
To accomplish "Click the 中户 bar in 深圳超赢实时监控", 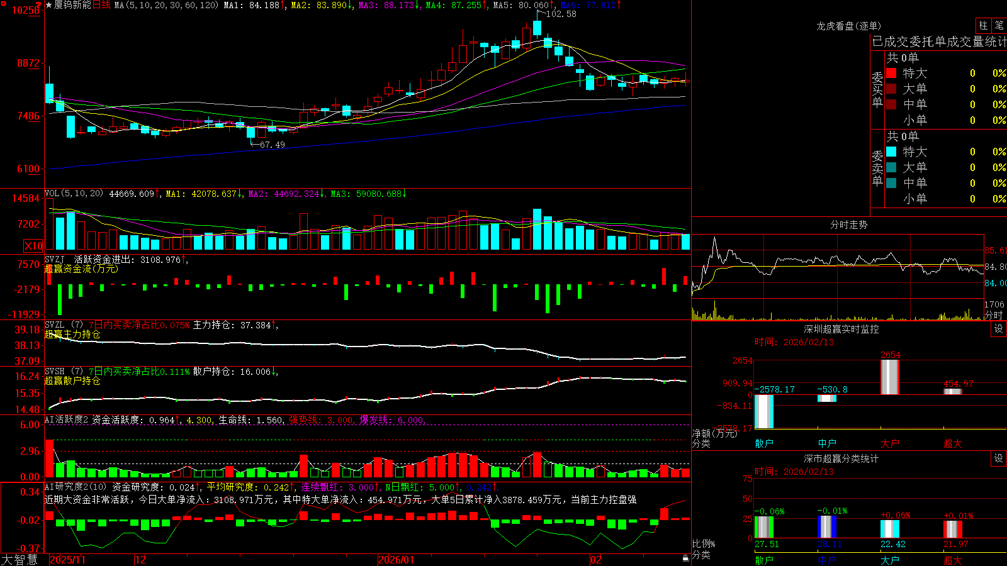I will (x=826, y=398).
